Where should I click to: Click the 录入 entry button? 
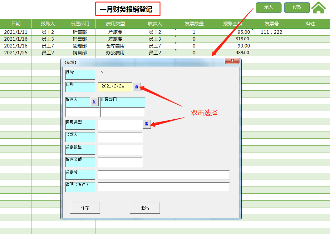tap(268, 7)
